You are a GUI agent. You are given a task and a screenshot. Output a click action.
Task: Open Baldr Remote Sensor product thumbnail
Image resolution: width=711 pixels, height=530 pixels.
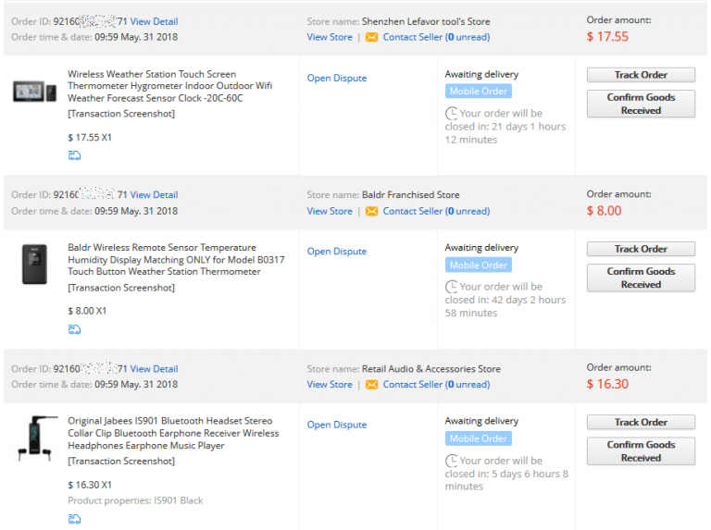pyautogui.click(x=35, y=265)
